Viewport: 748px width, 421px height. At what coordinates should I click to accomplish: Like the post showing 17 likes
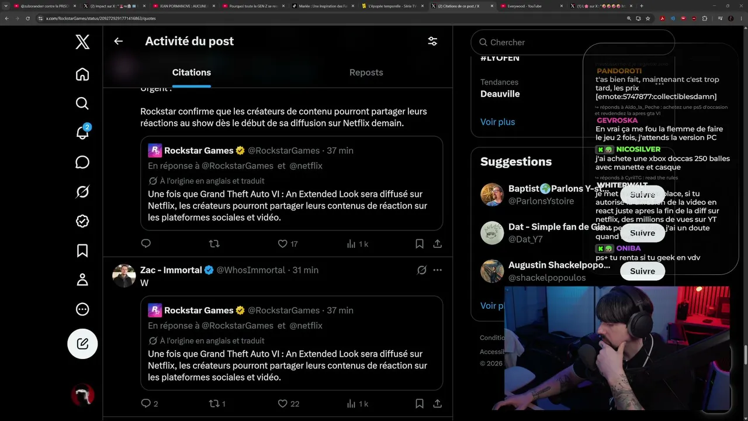click(x=288, y=244)
